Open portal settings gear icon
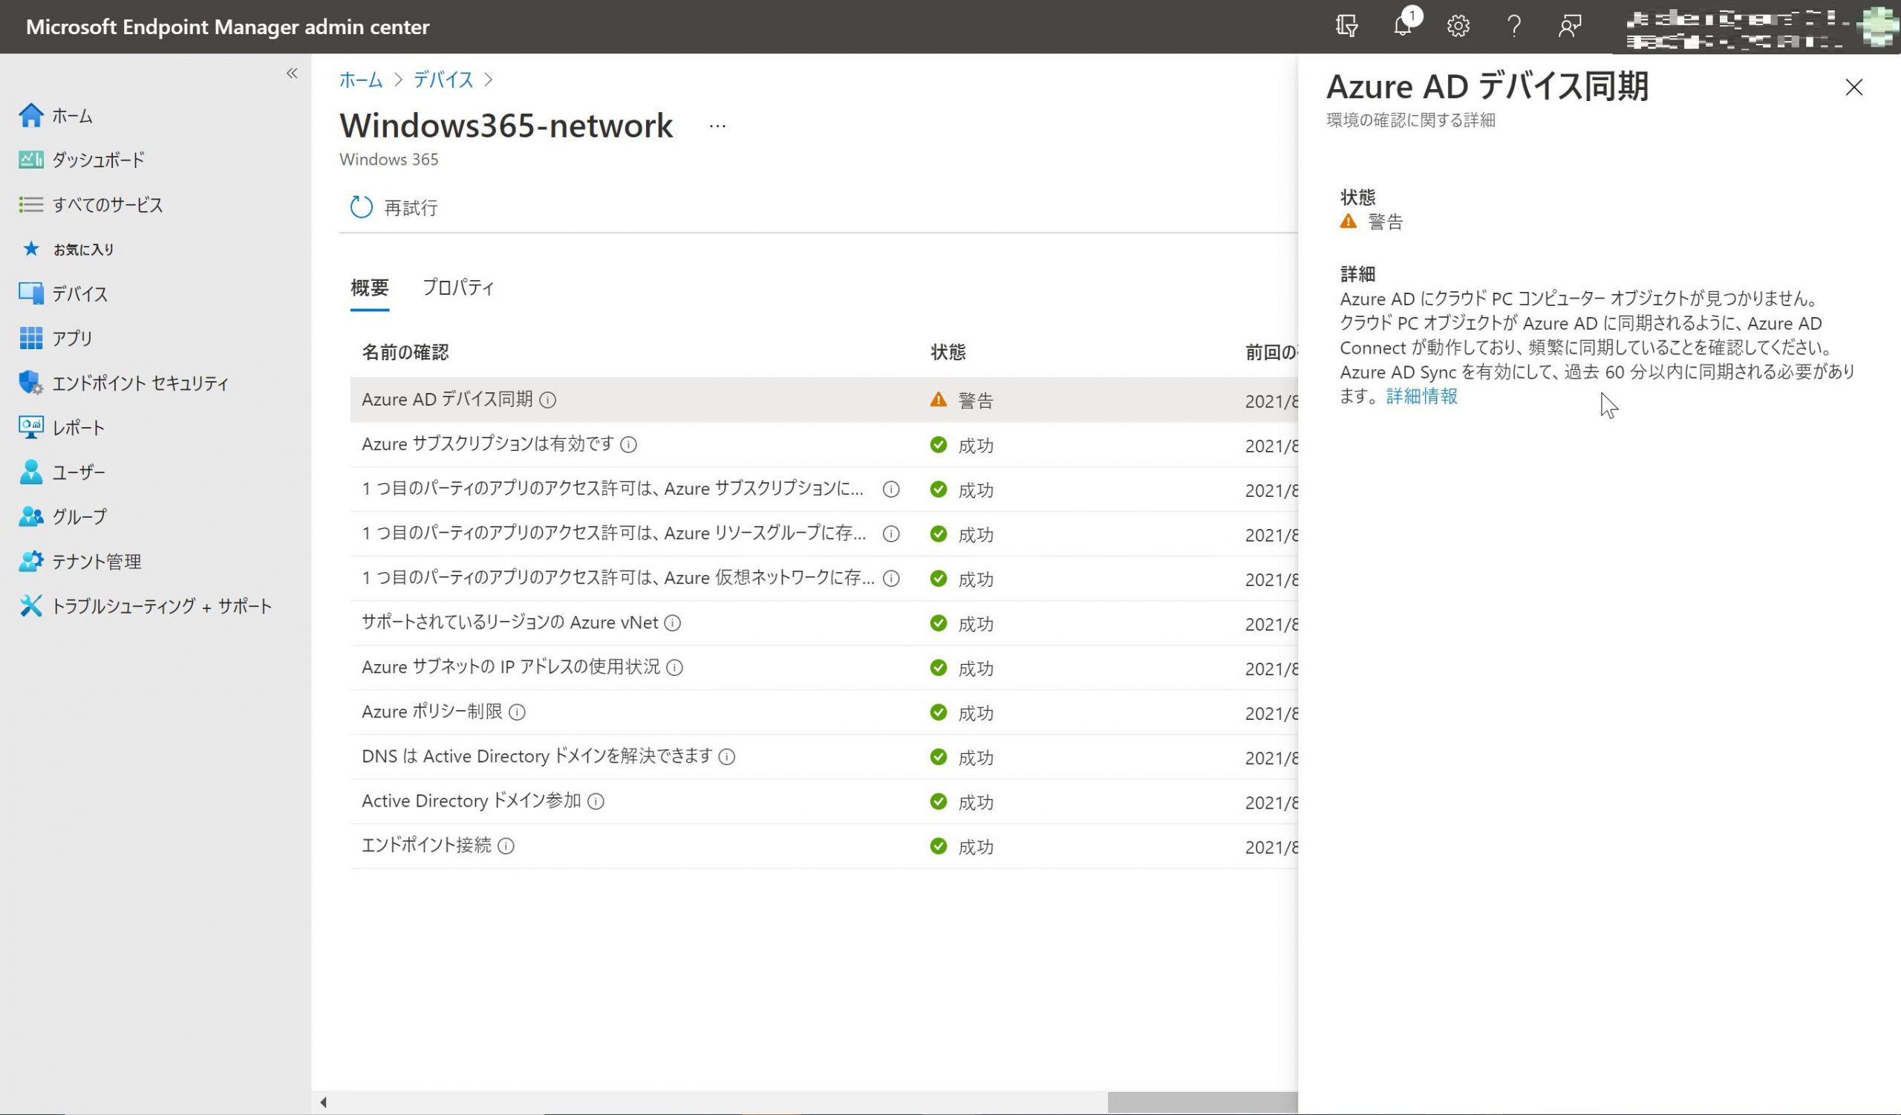This screenshot has height=1115, width=1901. click(1458, 27)
